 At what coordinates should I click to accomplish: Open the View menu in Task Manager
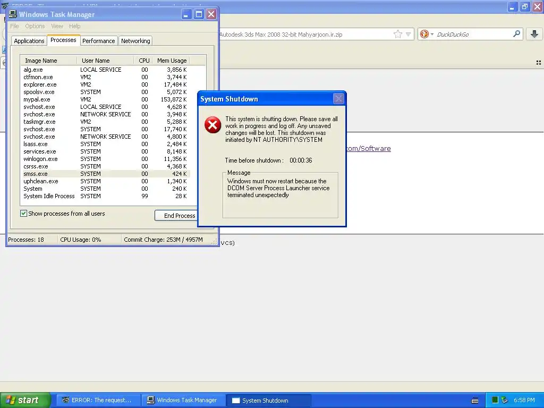57,26
